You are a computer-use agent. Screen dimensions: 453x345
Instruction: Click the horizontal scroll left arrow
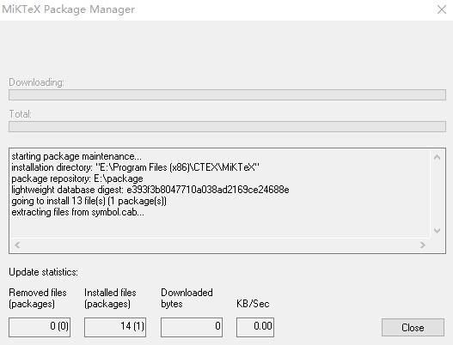17,245
